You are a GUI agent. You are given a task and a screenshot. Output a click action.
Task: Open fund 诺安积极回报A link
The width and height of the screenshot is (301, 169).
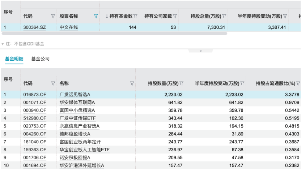click(75, 157)
